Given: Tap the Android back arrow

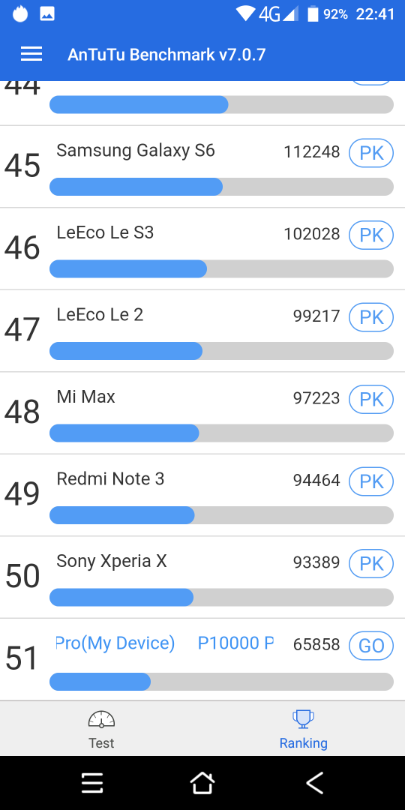Looking at the screenshot, I should [314, 783].
